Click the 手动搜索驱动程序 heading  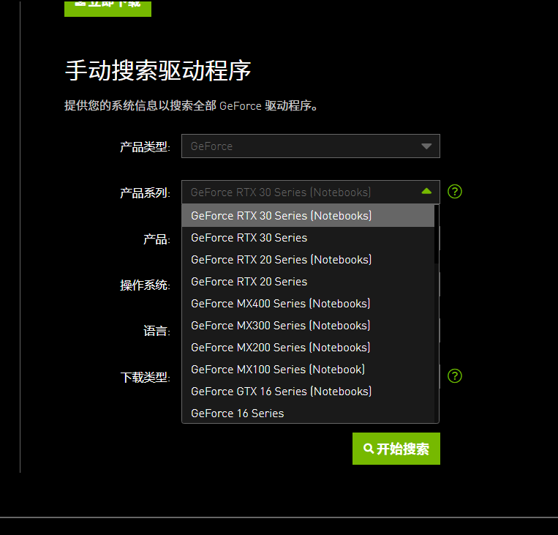click(158, 70)
